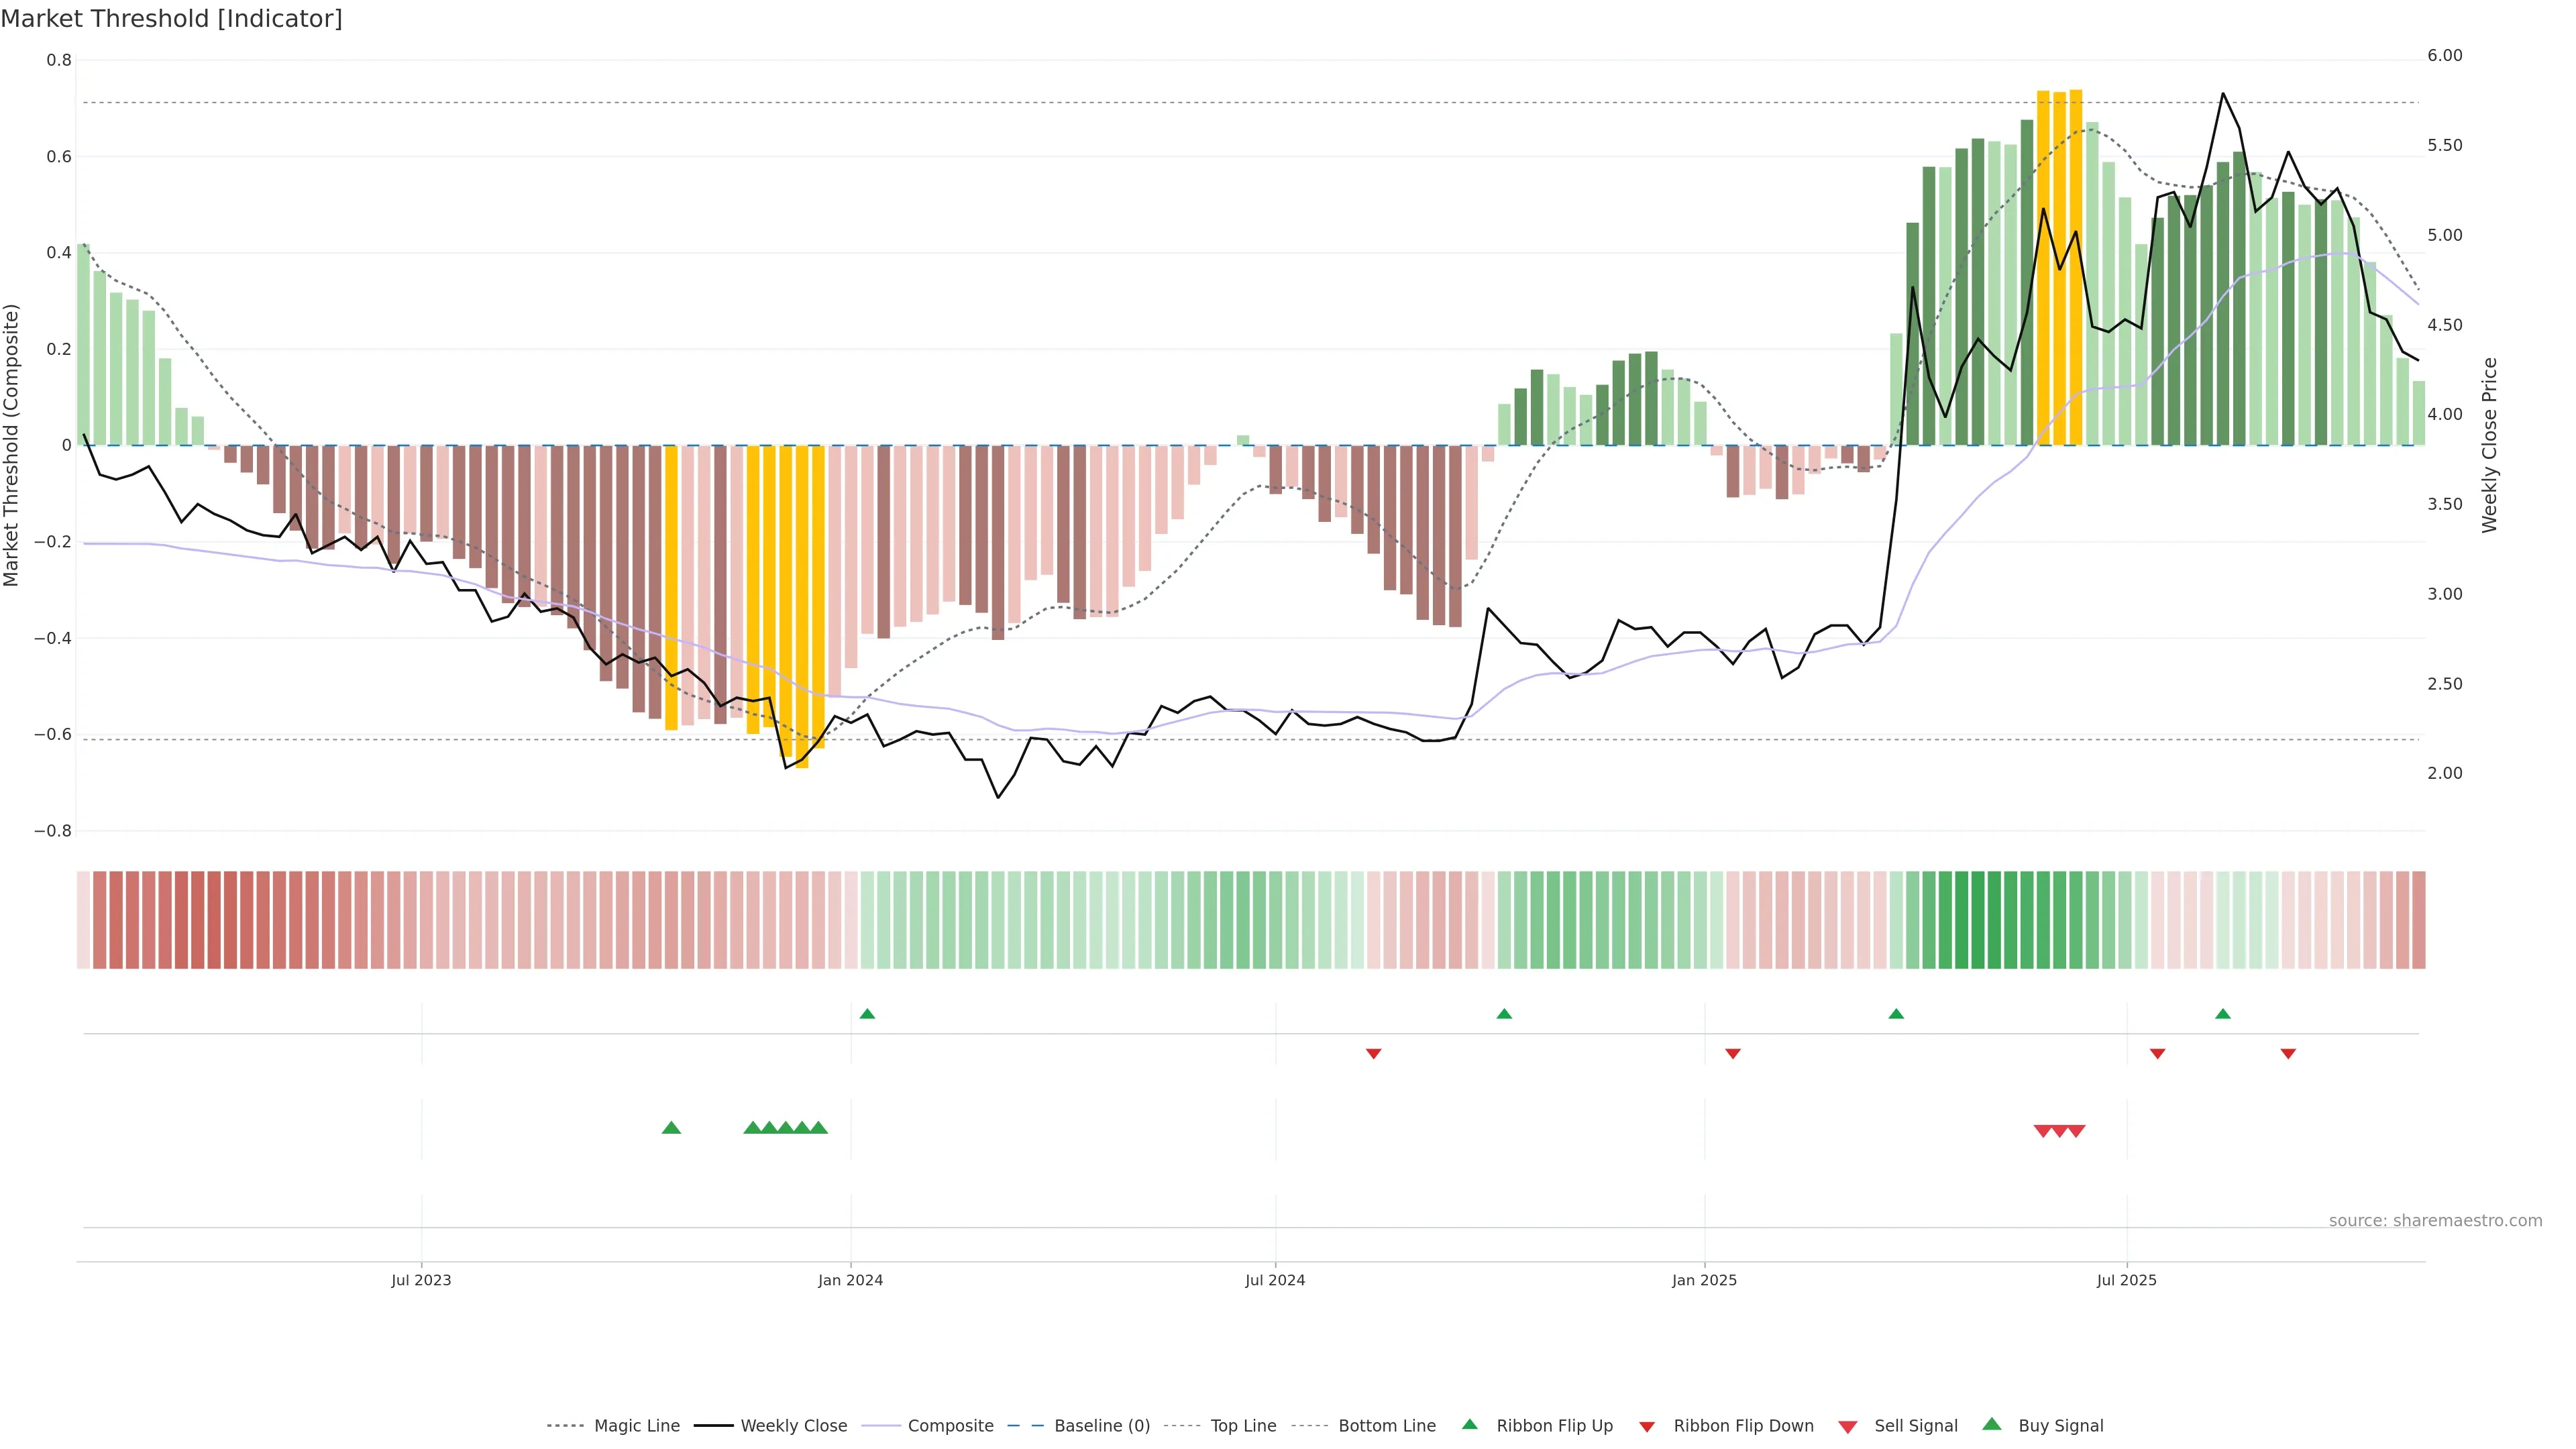The image size is (2576, 1449).
Task: Click the rightmost Ribbon Flip Down triangle
Action: click(2288, 1053)
